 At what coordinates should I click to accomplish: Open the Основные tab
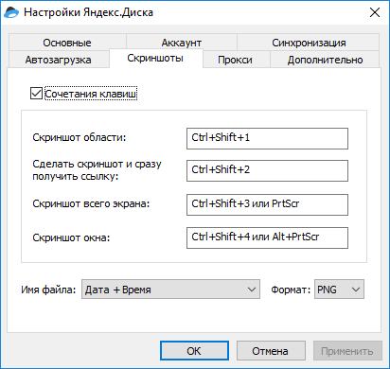pos(67,43)
